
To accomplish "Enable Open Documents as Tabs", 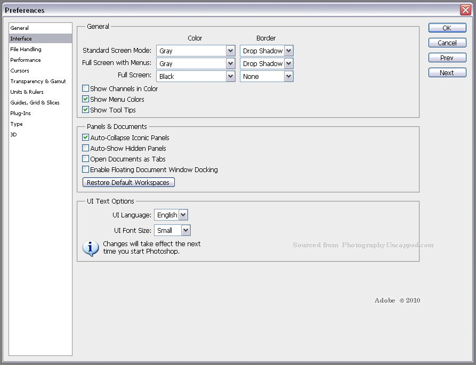I will click(x=85, y=159).
